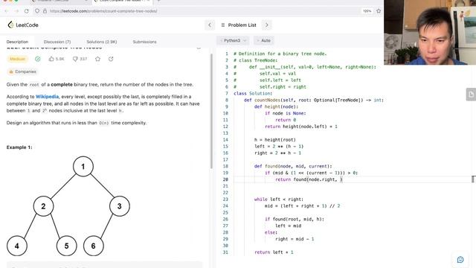Click code line 'right = mid - 1'
476x268 pixels.
click(x=295, y=239)
